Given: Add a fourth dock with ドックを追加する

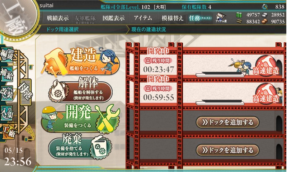Looking at the screenshot, I should [227, 150].
